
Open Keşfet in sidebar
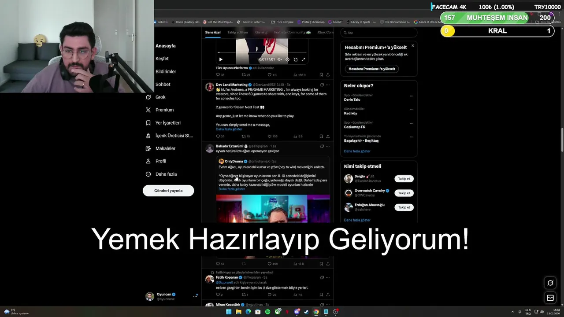coord(162,59)
